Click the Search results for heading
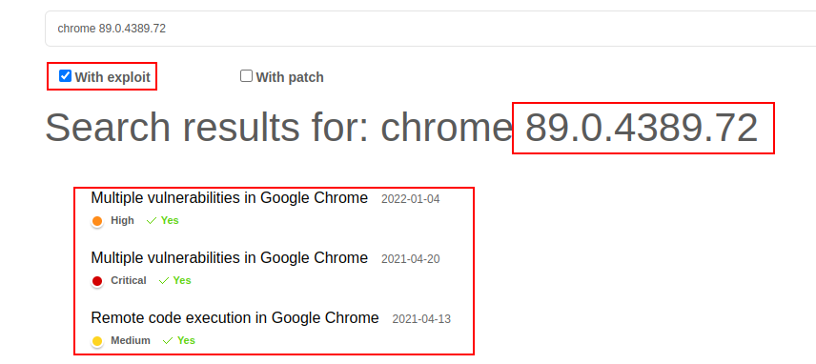 401,128
